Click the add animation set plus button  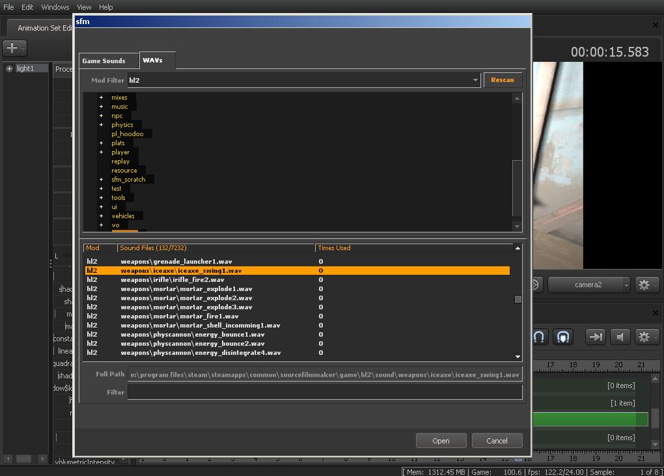pos(11,48)
